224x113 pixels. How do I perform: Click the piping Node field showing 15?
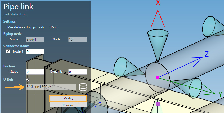coord(77,40)
